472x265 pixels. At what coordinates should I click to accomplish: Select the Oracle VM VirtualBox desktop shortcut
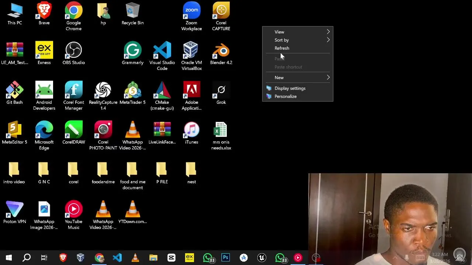(192, 56)
